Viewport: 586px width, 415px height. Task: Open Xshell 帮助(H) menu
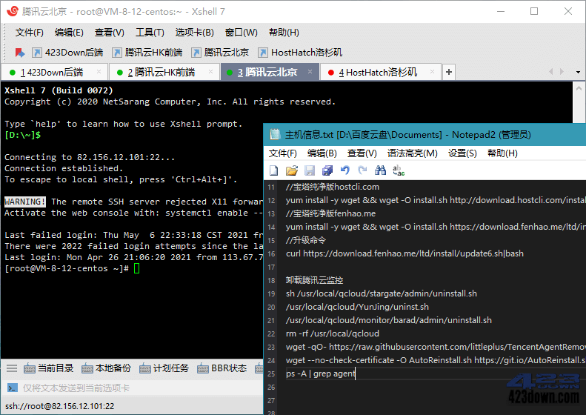coord(284,33)
